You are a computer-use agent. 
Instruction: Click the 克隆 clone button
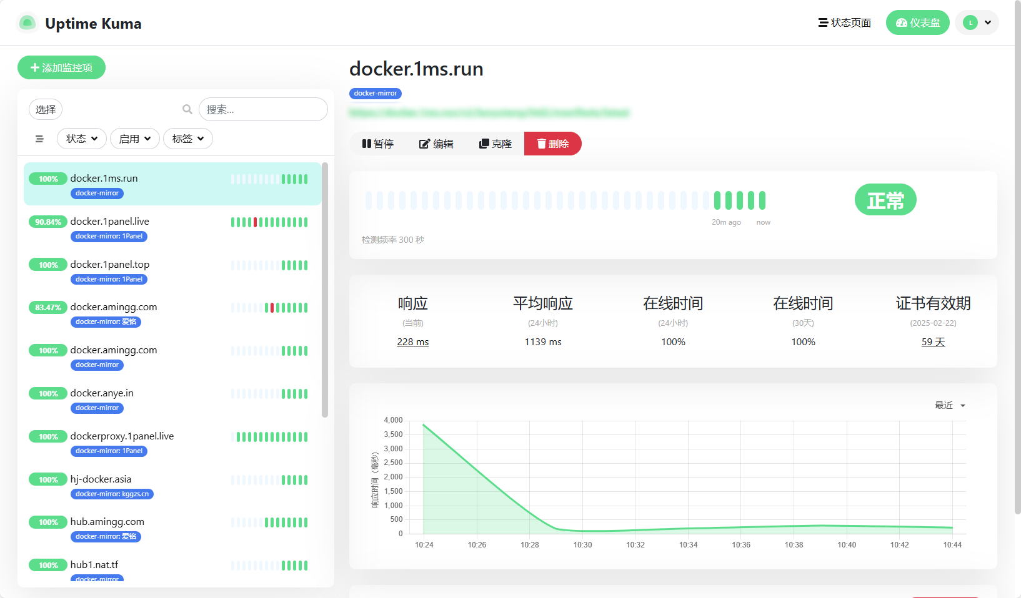click(x=495, y=144)
